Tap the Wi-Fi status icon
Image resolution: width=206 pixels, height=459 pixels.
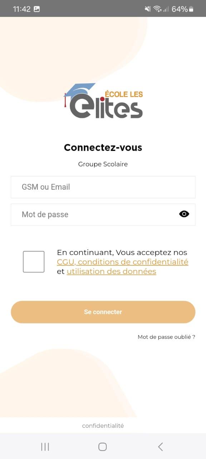point(157,9)
